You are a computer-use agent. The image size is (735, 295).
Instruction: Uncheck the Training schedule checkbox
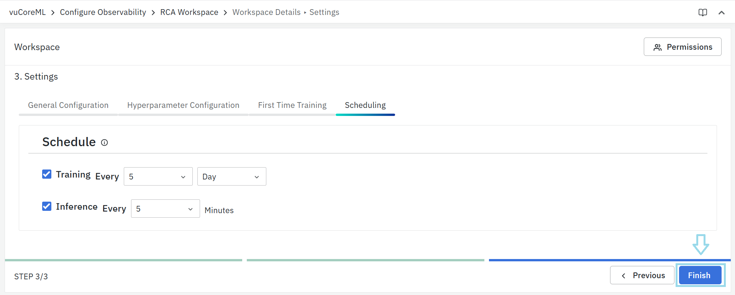coord(47,174)
